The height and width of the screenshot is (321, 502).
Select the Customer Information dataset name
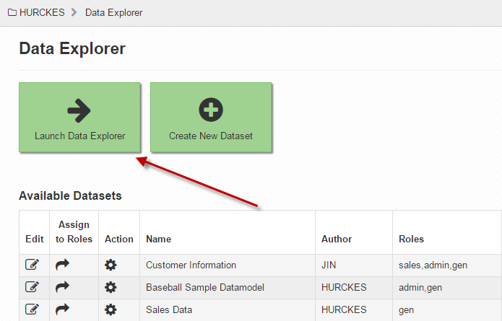191,265
